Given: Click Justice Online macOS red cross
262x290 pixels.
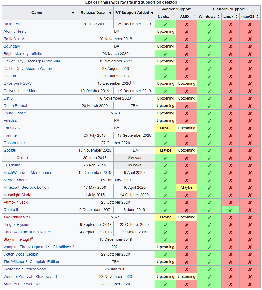Looking at the screenshot, I should 250,158.
